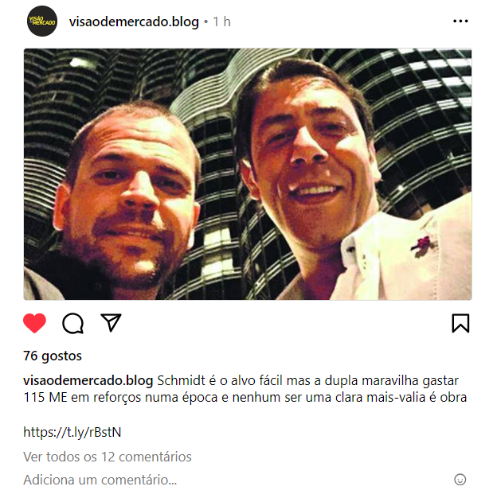Click the red lapel pin on the jacket
Screen dimensions: 497x498
coord(422,246)
